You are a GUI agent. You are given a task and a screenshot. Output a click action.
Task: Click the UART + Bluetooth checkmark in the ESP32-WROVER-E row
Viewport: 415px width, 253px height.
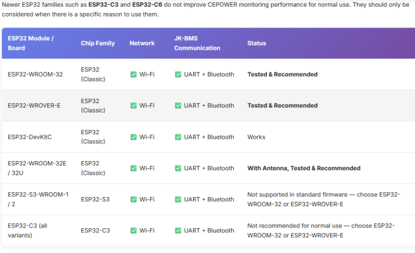pyautogui.click(x=178, y=106)
